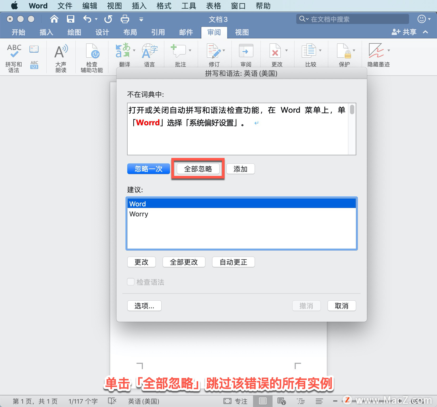The image size is (437, 407).
Task: Open the Language tool
Action: coord(149,51)
